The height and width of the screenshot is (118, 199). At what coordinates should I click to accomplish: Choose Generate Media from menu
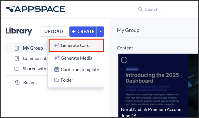pyautogui.click(x=76, y=58)
